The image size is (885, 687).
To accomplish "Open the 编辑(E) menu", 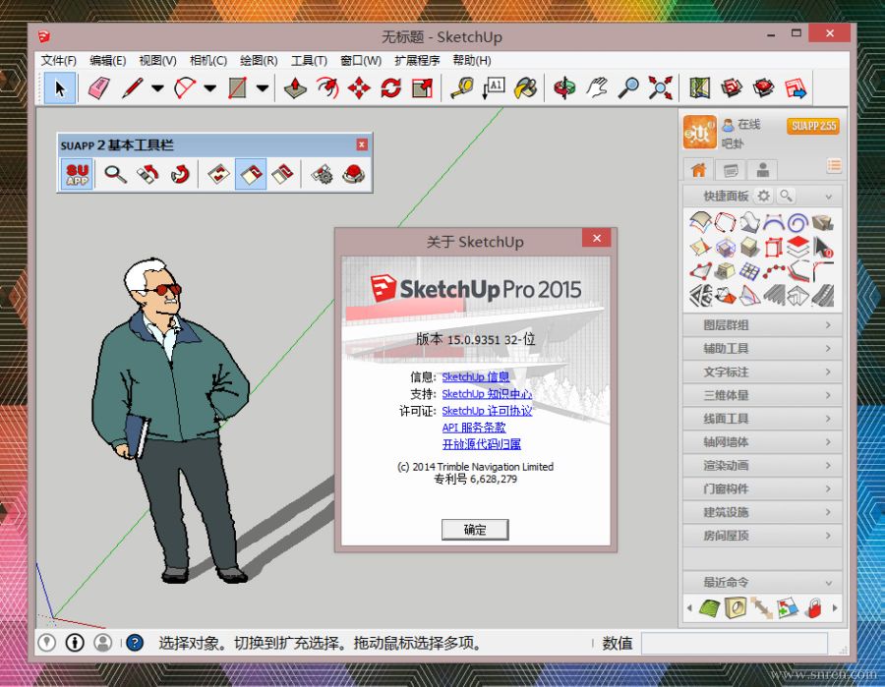I will coord(108,60).
